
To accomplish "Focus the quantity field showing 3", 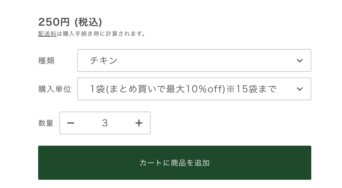I will [105, 123].
